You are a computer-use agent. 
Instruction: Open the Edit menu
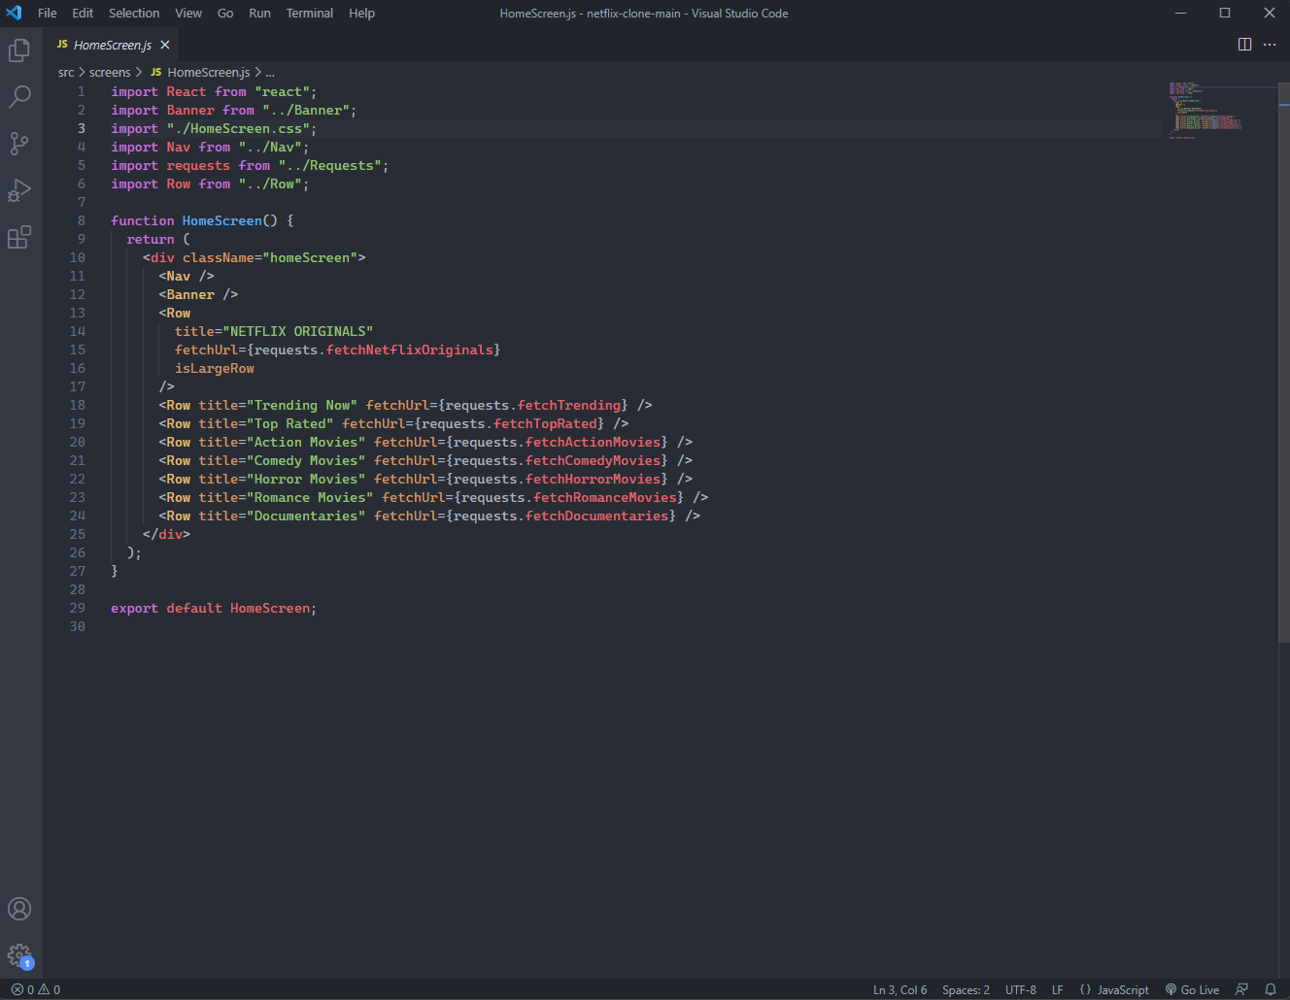point(83,13)
